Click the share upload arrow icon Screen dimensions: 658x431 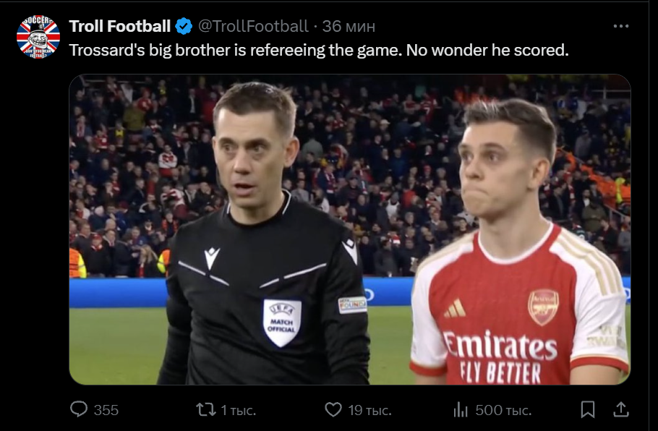click(x=620, y=410)
